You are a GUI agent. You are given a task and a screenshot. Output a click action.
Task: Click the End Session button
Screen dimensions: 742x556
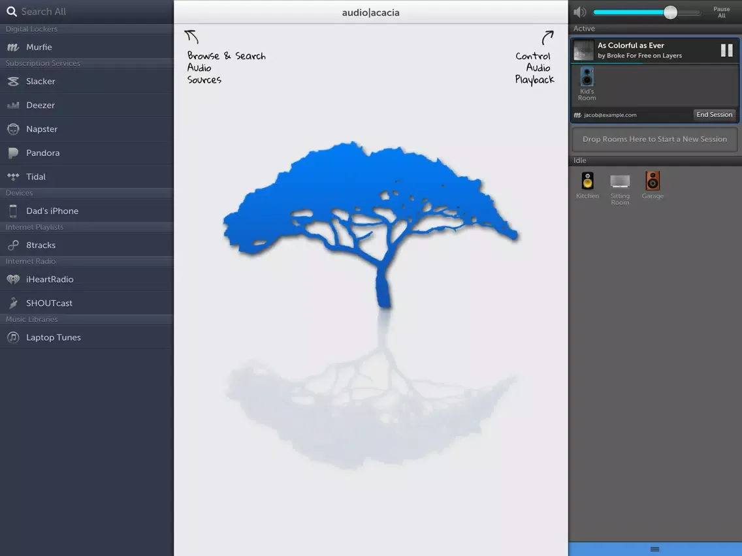point(714,115)
